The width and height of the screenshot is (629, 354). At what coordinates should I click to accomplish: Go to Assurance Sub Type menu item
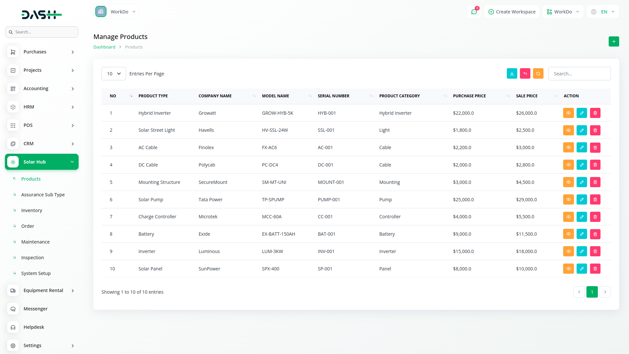[43, 195]
